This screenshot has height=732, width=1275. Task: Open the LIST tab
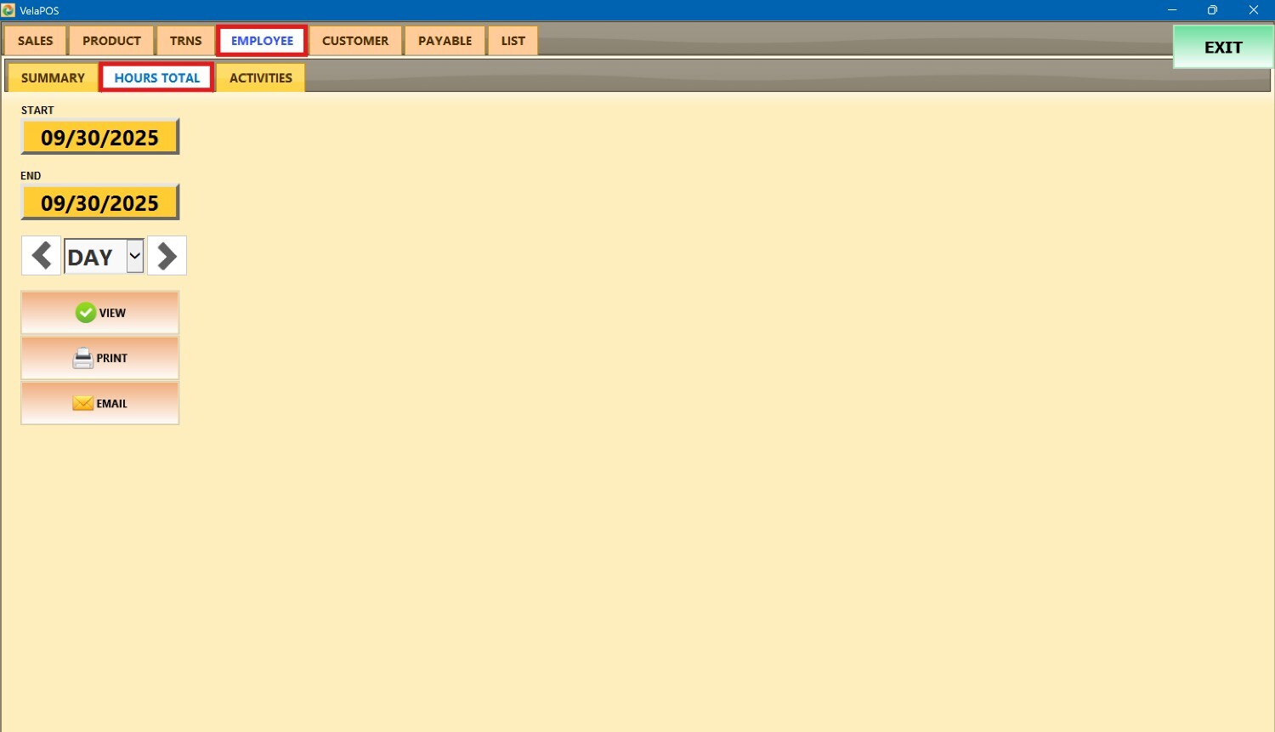pos(513,41)
